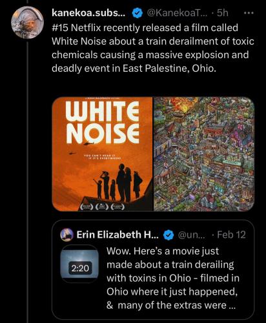Open the @KanekoaT... handle link
This screenshot has width=266, height=323.
pyautogui.click(x=177, y=13)
